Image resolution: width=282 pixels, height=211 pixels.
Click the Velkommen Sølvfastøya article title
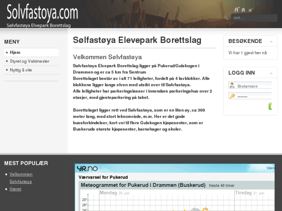(x=107, y=57)
